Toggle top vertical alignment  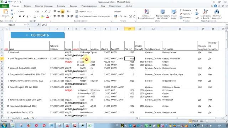(55, 11)
